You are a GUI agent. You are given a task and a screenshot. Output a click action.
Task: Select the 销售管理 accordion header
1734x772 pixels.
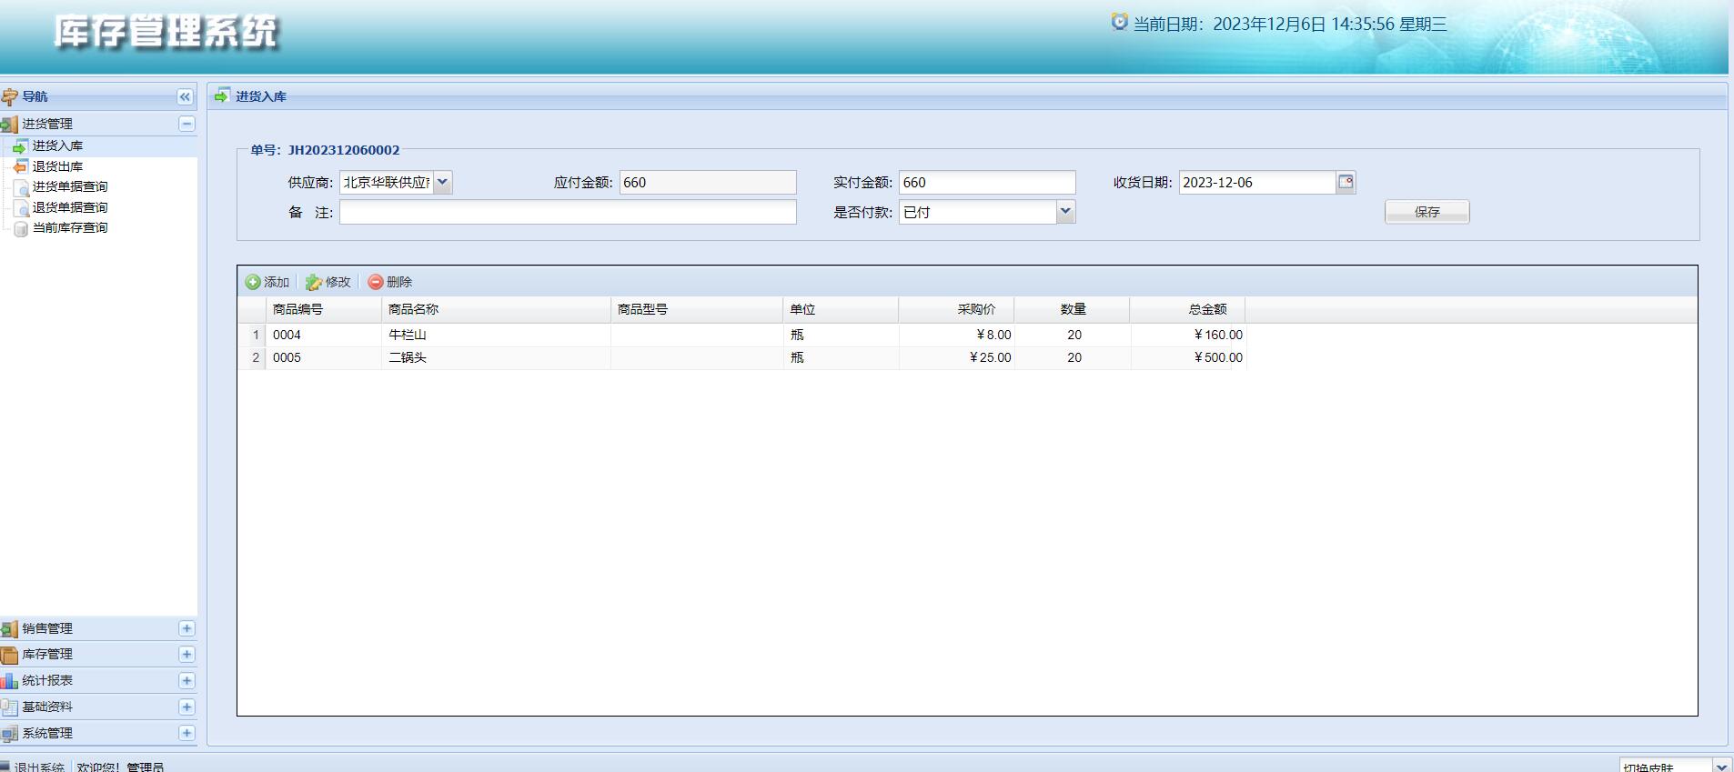pos(98,628)
